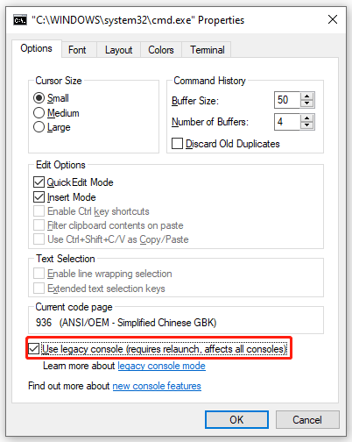
Task: Open the legacy console mode link
Action: click(x=161, y=366)
